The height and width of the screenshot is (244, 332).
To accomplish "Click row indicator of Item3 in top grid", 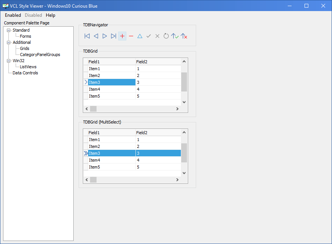I will coord(86,82).
